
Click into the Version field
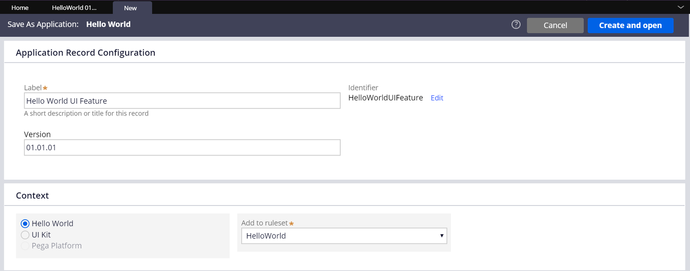tap(182, 147)
